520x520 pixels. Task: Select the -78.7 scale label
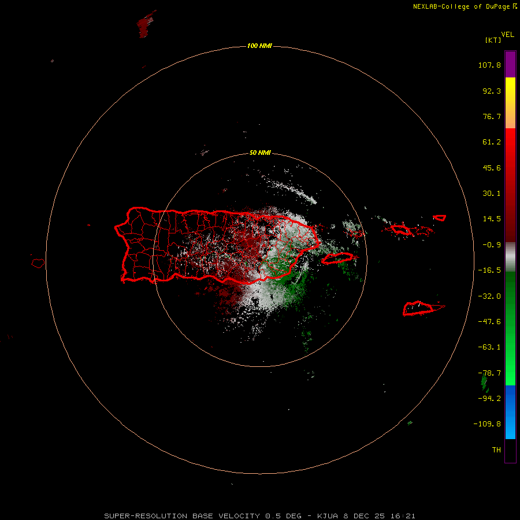(489, 373)
